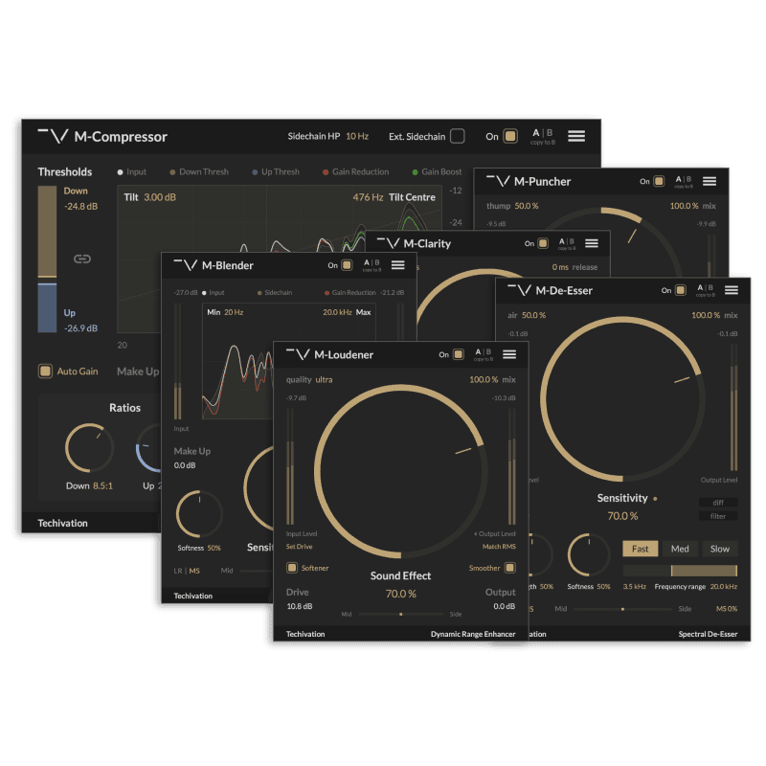This screenshot has width=766, height=766.
Task: Select the Med speed in M-De-Esser
Action: click(x=680, y=549)
